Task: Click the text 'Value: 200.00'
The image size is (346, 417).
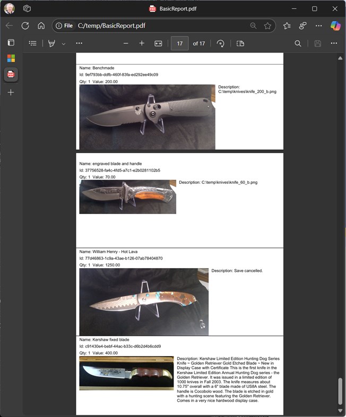Action: pyautogui.click(x=105, y=82)
